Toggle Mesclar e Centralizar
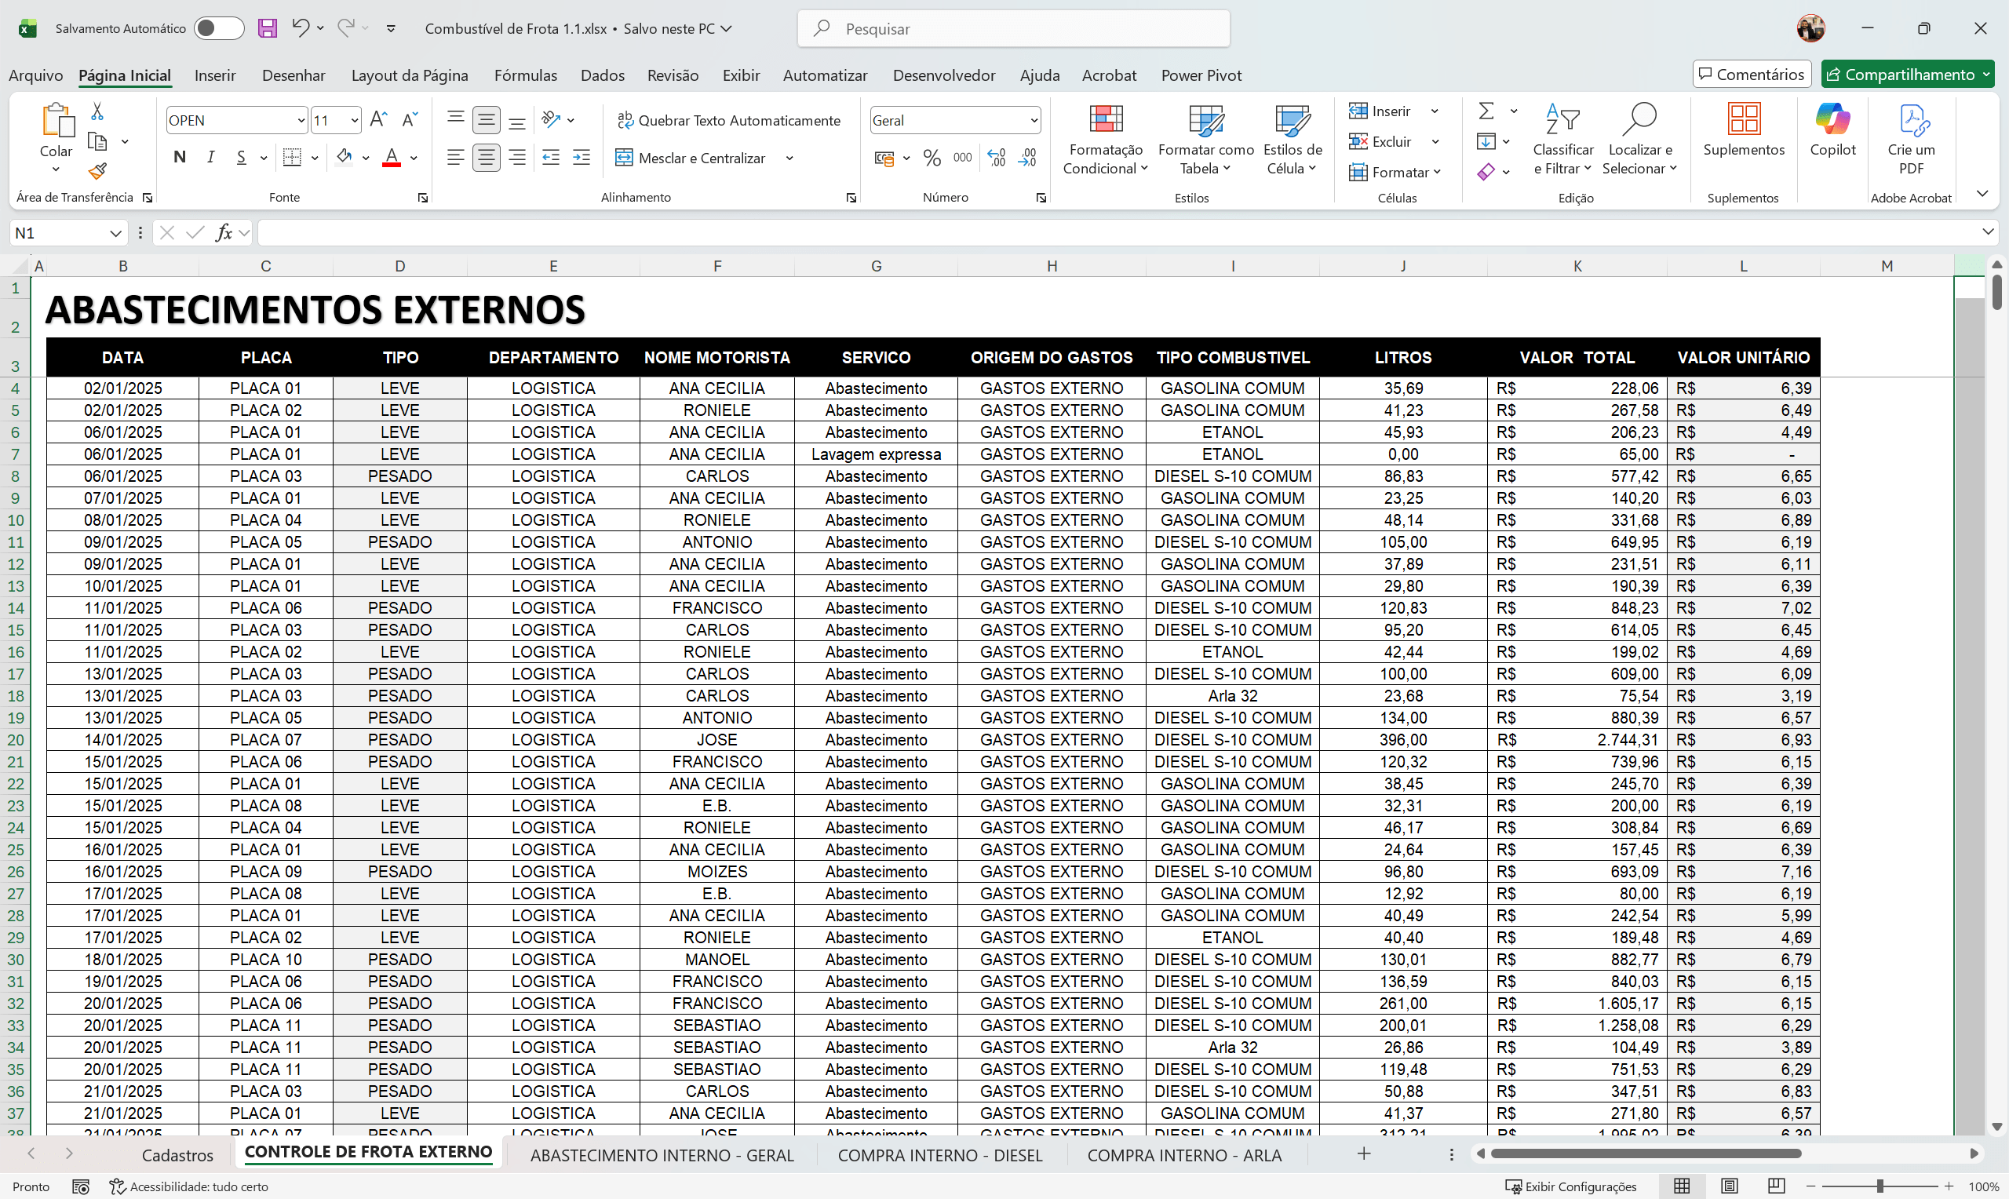This screenshot has width=2009, height=1199. pos(691,158)
